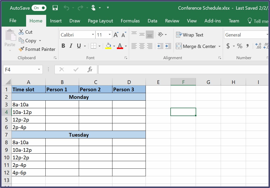Click the Increase Indent icon

click(x=168, y=46)
